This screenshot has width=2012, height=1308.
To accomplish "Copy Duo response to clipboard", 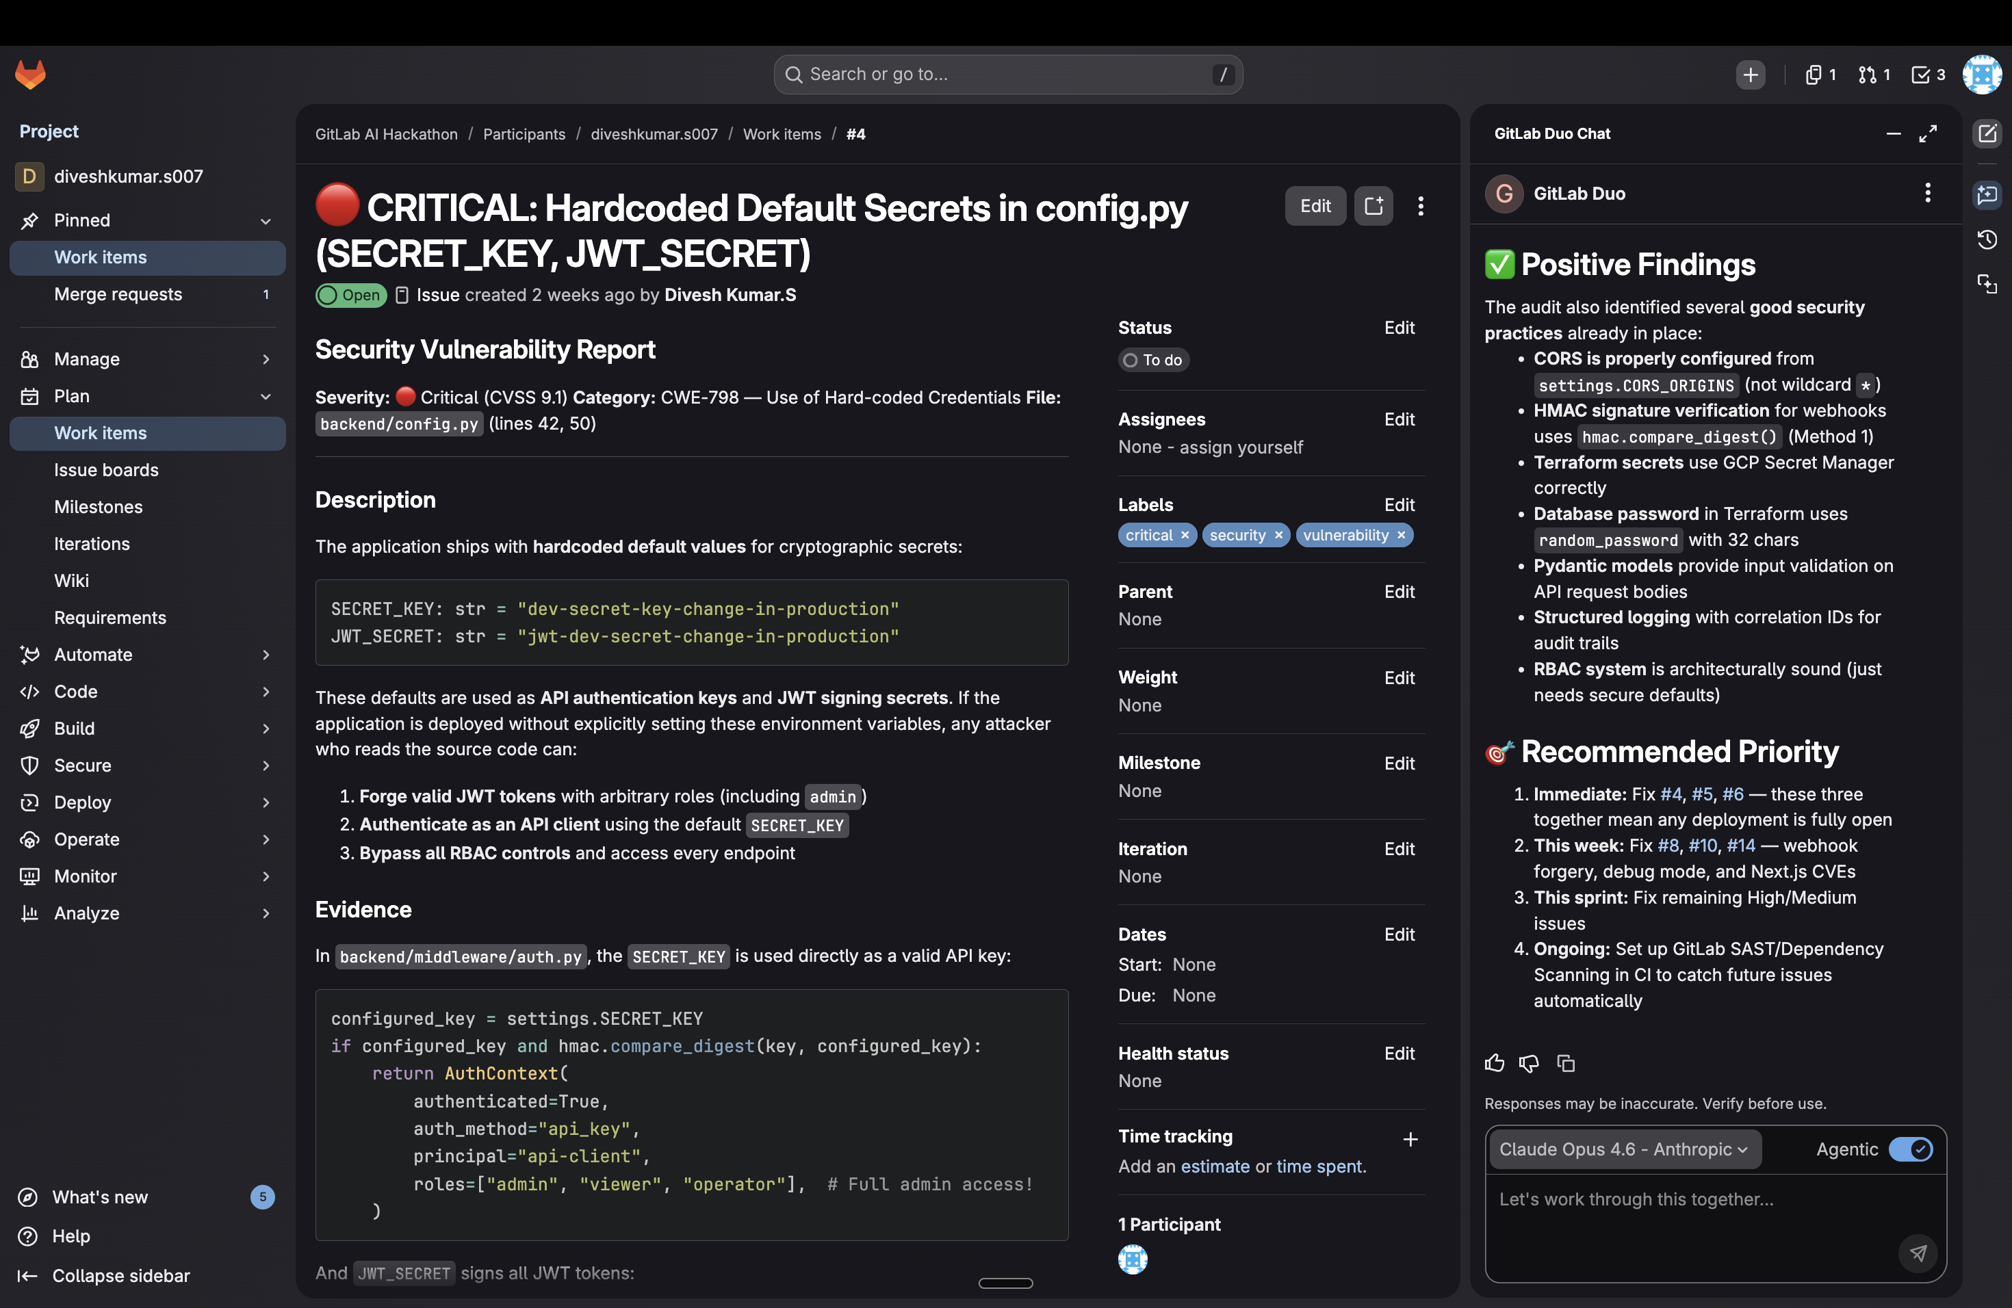I will click(x=1566, y=1063).
